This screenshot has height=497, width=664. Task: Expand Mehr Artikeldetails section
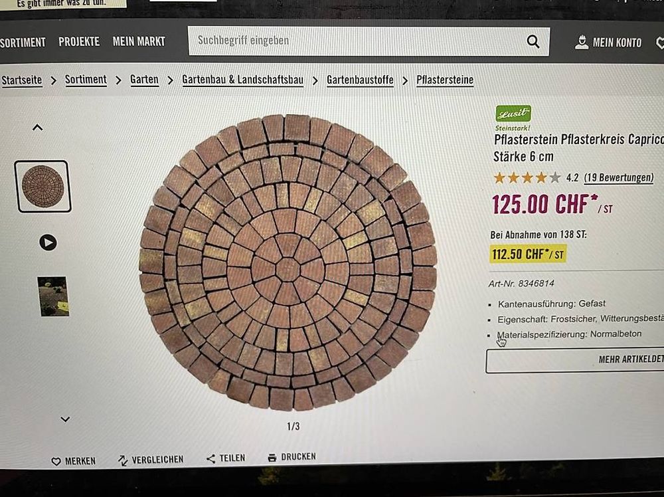pyautogui.click(x=574, y=361)
